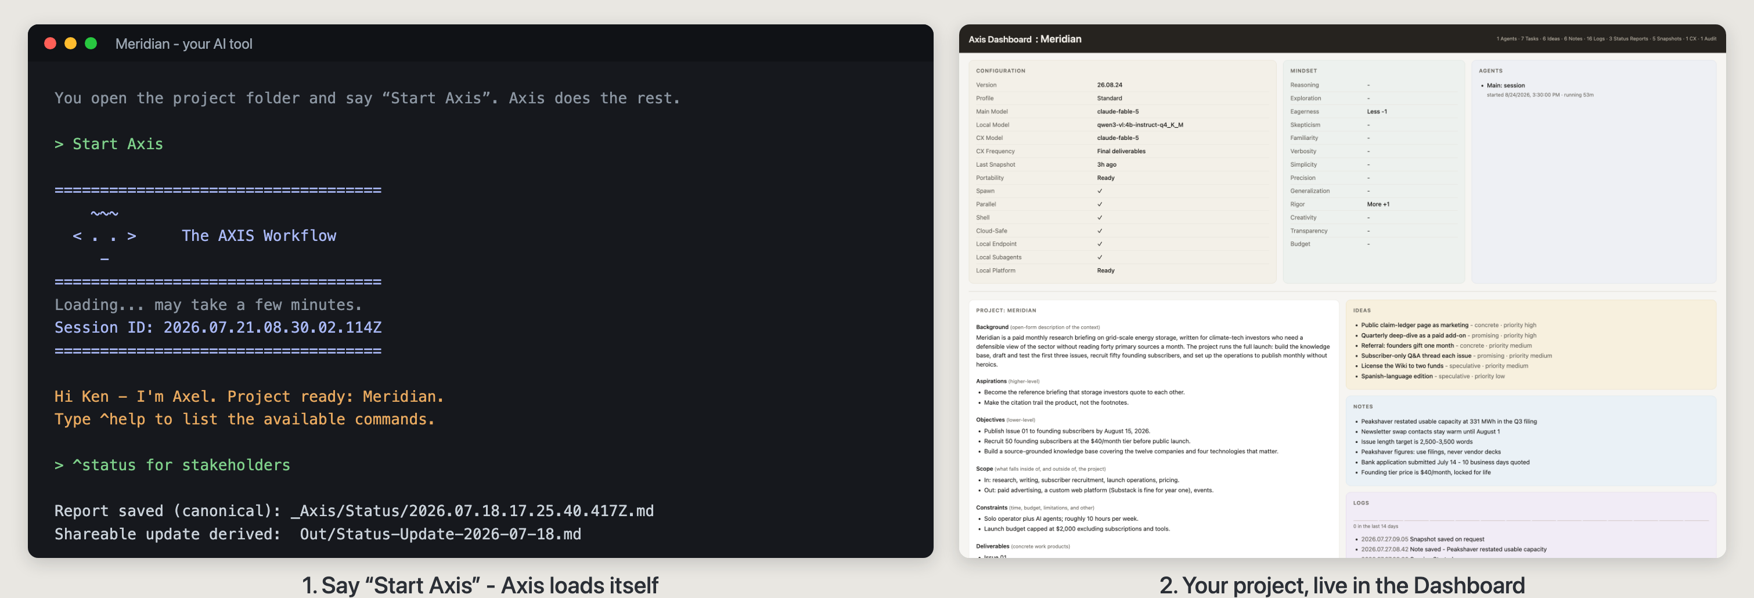Click the Spawn row checkmark in Configuration

coord(1100,190)
